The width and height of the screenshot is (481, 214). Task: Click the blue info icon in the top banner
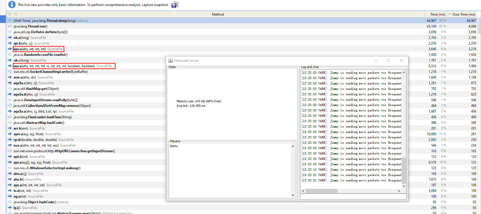click(12, 5)
